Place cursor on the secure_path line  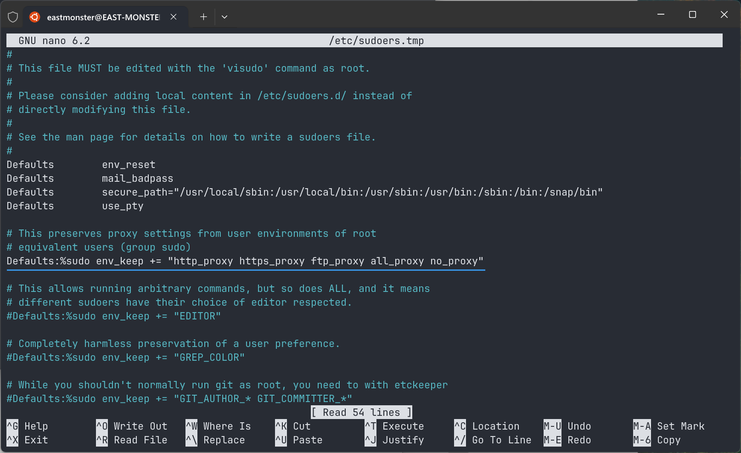click(352, 192)
